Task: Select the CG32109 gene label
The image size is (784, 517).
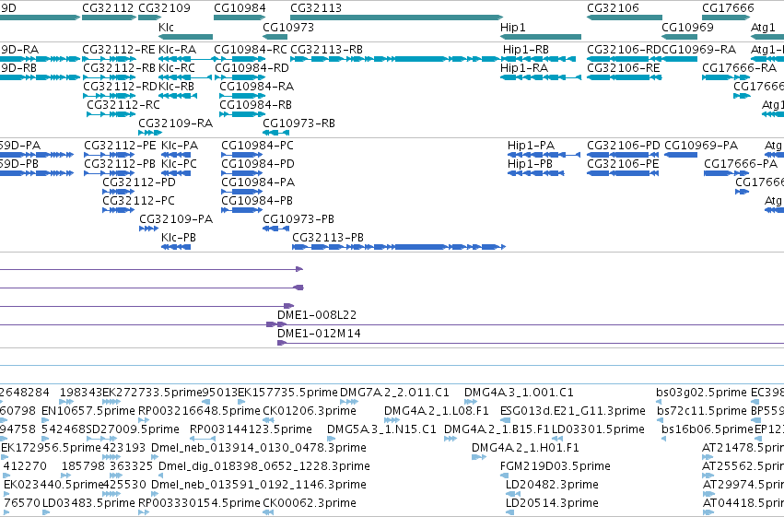Action: pos(164,8)
